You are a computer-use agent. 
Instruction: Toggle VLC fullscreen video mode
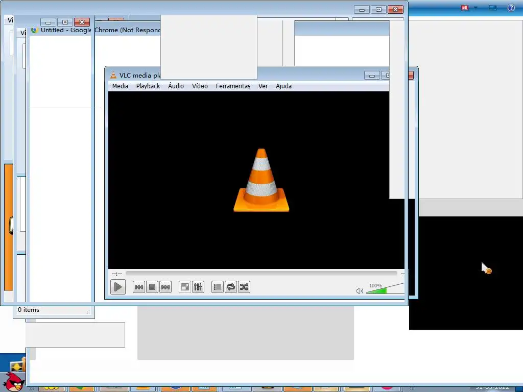pos(184,287)
